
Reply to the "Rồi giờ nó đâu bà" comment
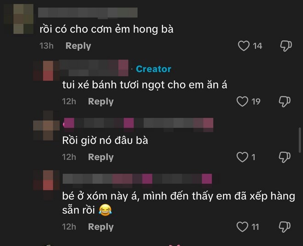[101, 157]
